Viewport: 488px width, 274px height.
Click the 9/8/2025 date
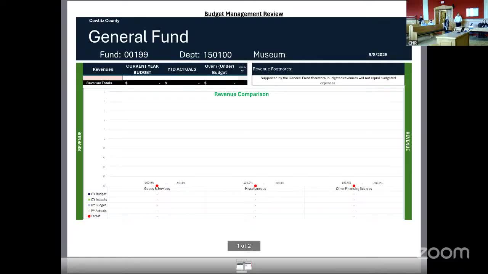tap(378, 55)
